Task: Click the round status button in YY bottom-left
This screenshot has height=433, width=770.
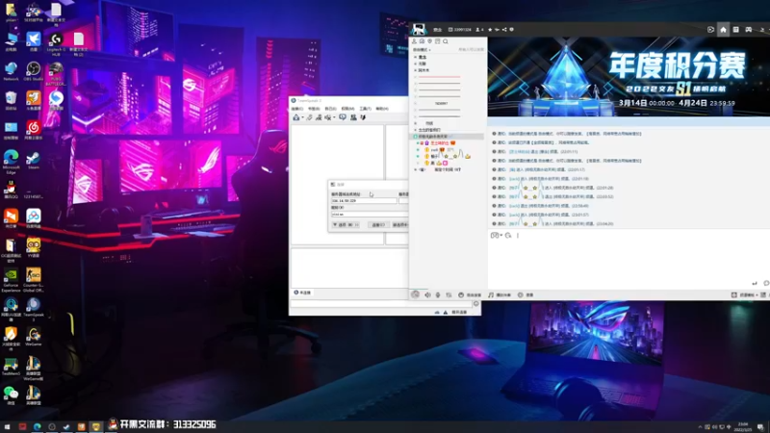Action: point(416,294)
